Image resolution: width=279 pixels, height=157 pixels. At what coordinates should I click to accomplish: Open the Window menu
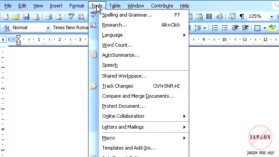[136, 6]
